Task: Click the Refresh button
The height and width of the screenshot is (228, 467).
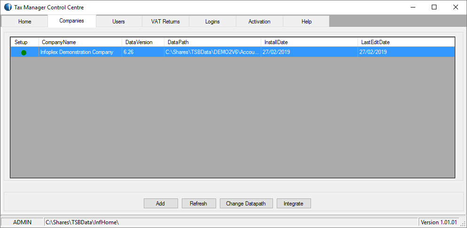Action: click(x=198, y=204)
